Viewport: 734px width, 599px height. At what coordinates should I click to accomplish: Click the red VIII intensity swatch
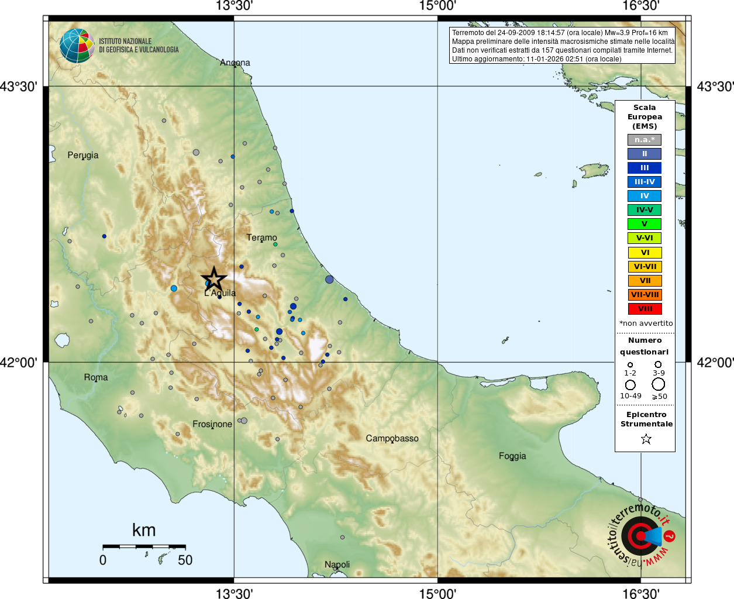pos(645,309)
